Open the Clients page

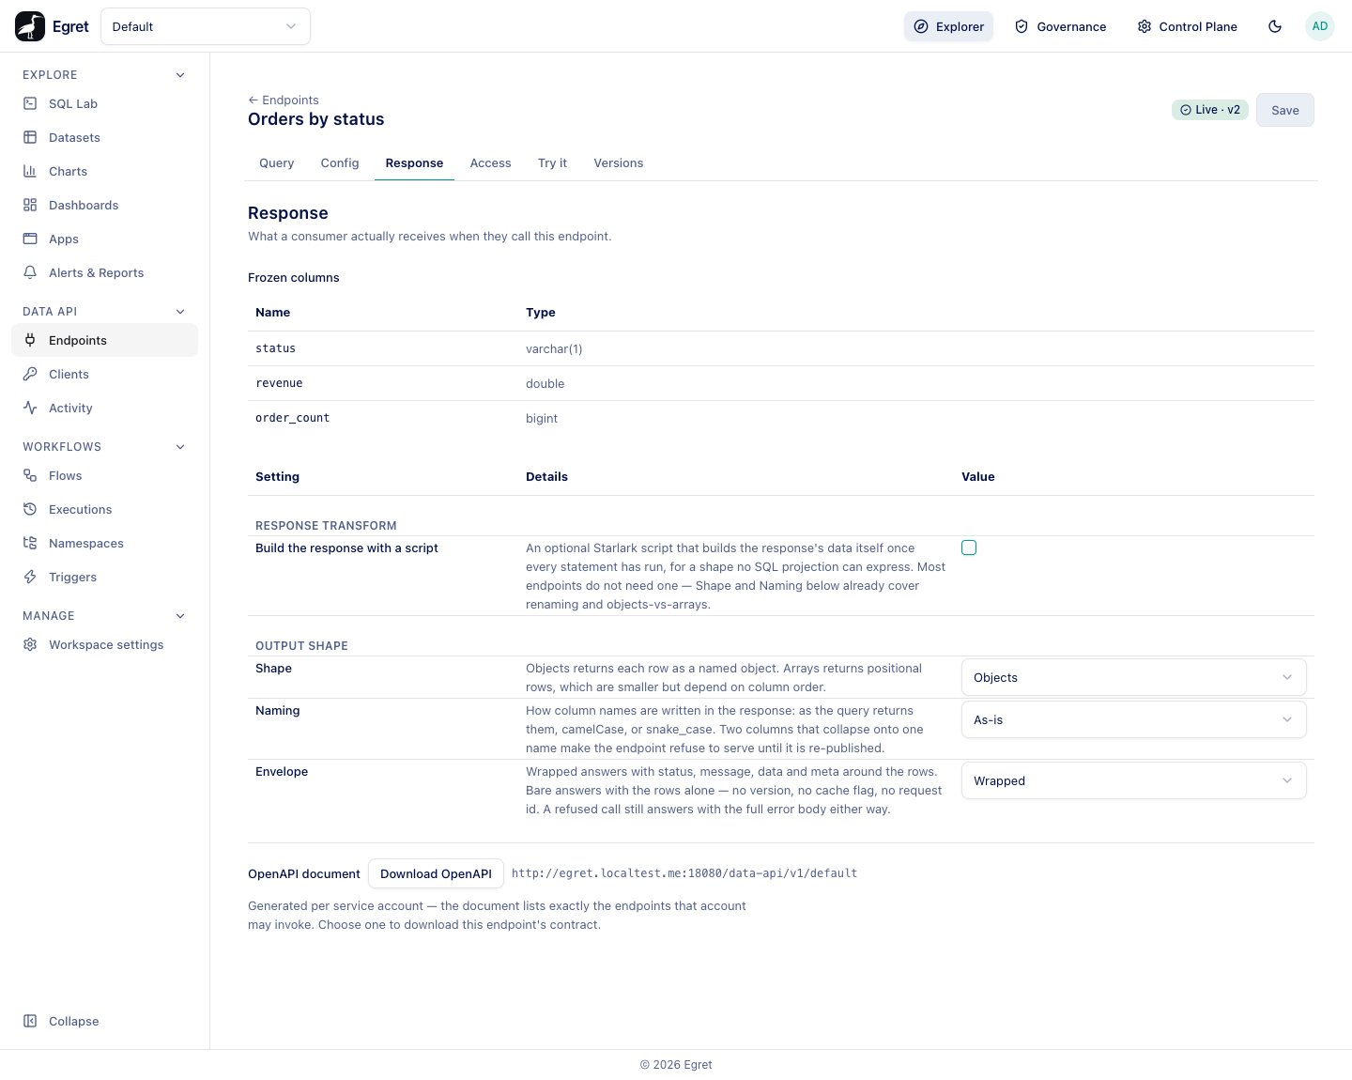coord(104,374)
